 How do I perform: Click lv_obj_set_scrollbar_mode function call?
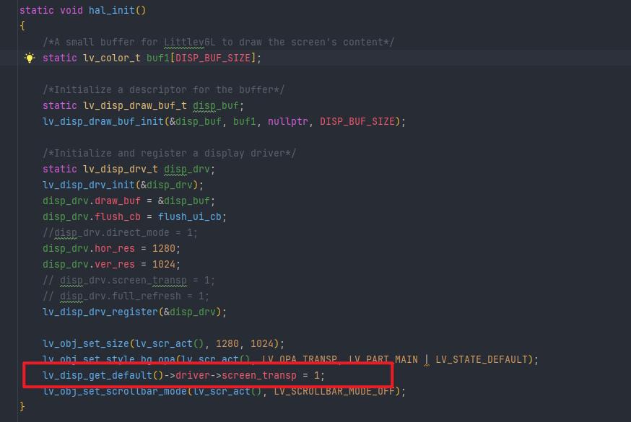[x=115, y=391]
